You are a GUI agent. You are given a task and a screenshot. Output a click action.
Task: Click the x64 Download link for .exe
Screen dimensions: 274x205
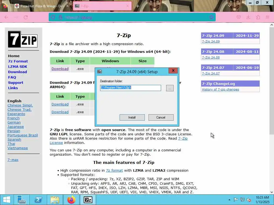tap(60, 69)
